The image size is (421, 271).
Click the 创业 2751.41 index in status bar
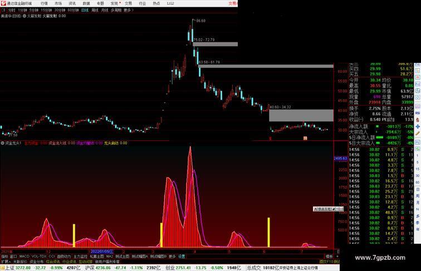tap(178, 268)
